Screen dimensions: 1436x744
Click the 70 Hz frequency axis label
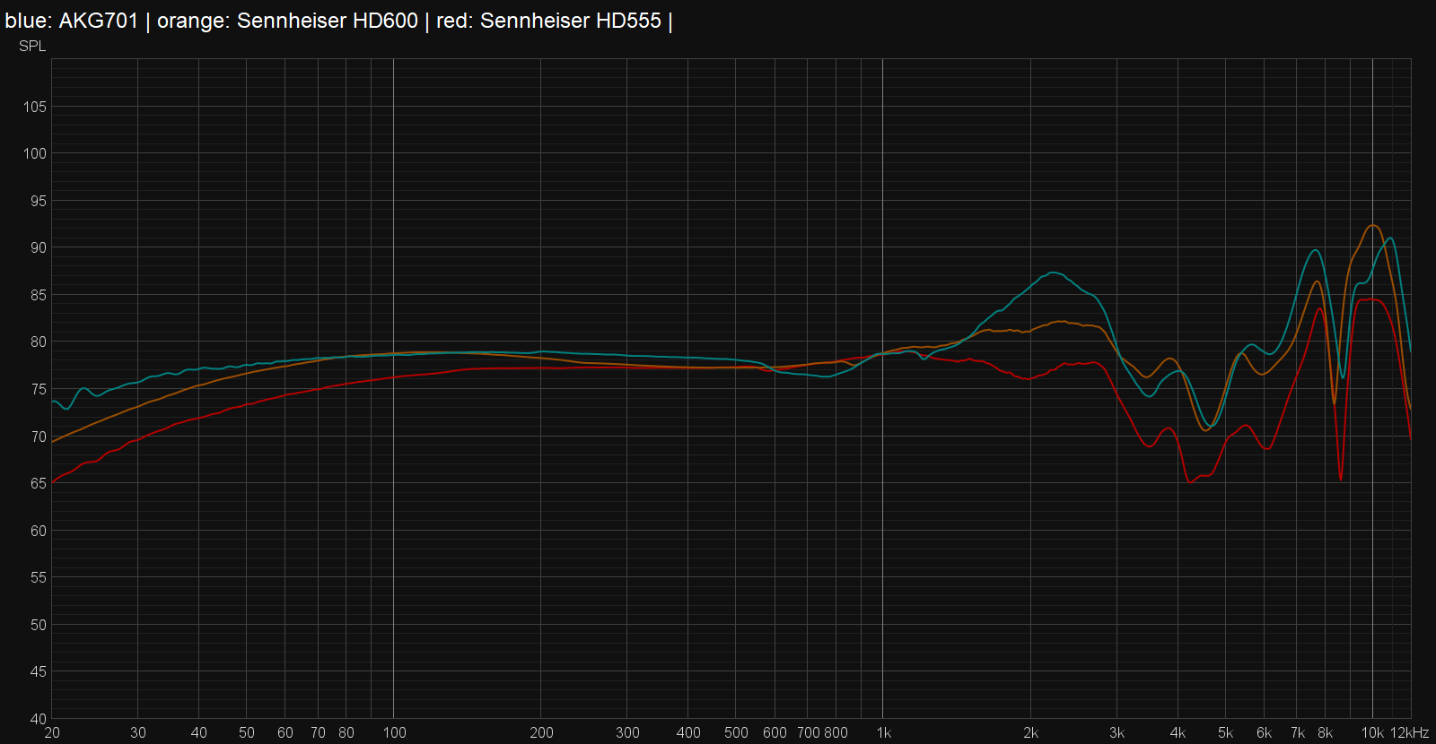318,732
